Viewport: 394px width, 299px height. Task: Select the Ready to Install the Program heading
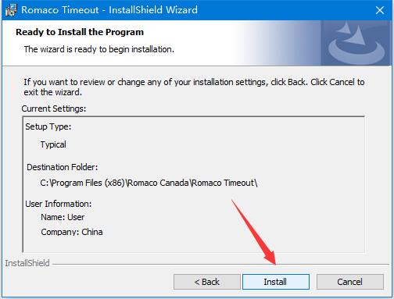(x=80, y=32)
